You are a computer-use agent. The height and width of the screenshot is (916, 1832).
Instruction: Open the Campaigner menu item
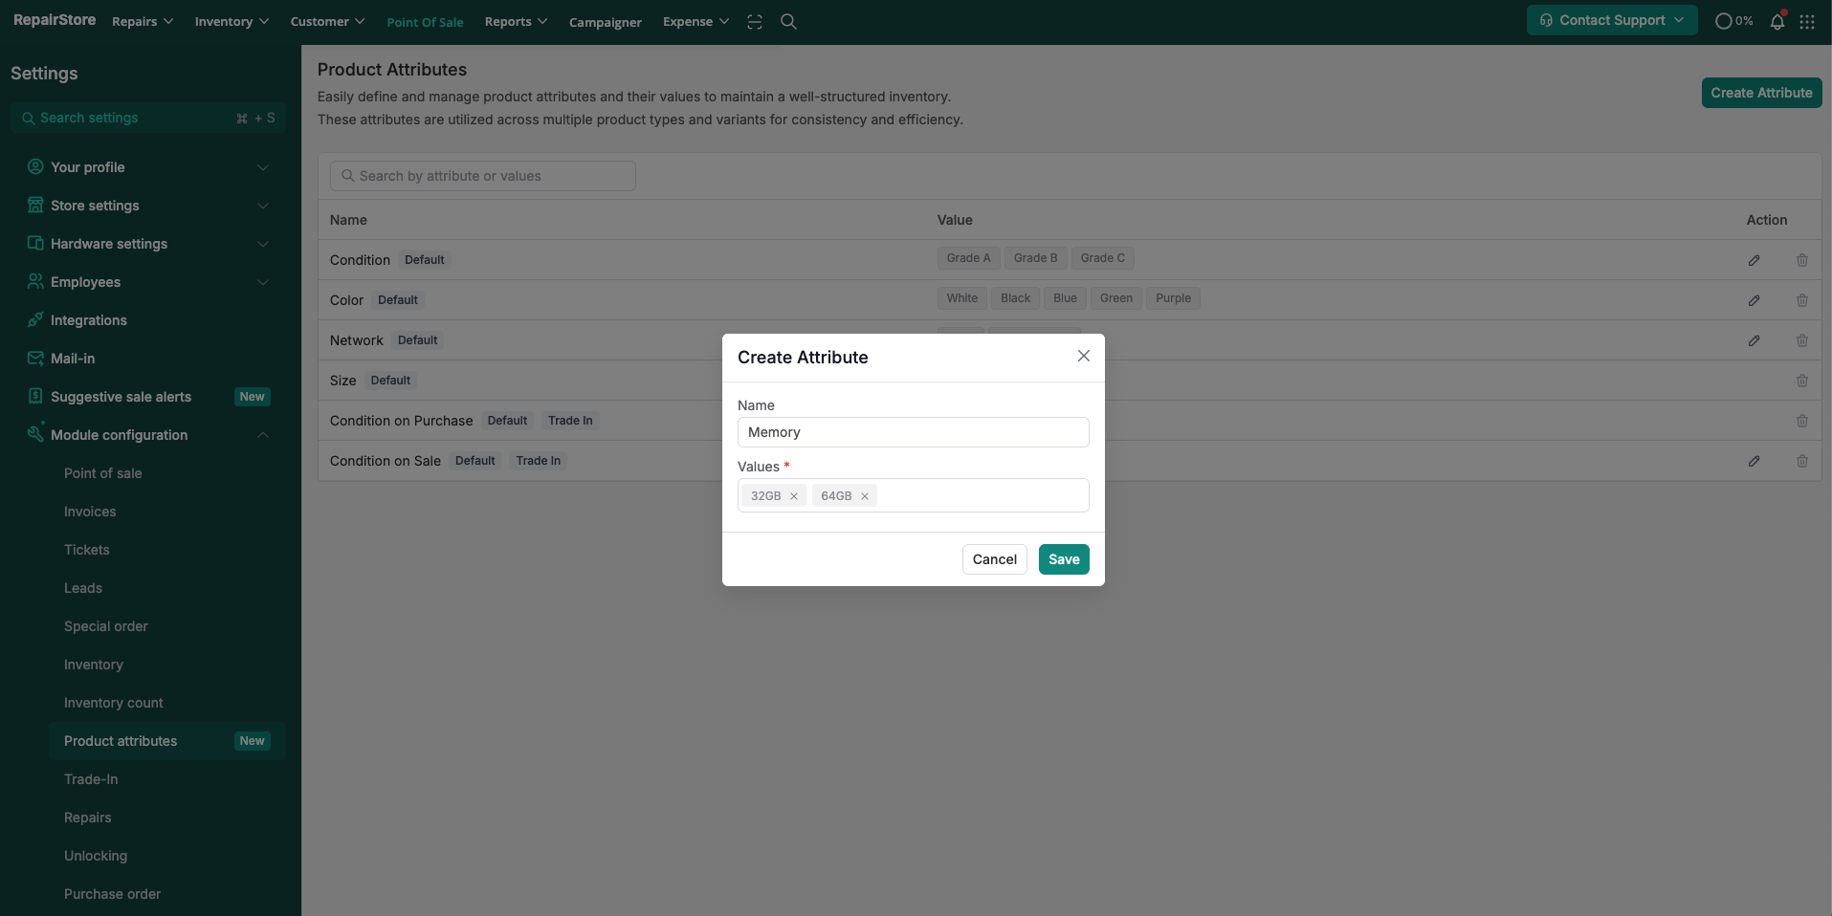pos(605,22)
